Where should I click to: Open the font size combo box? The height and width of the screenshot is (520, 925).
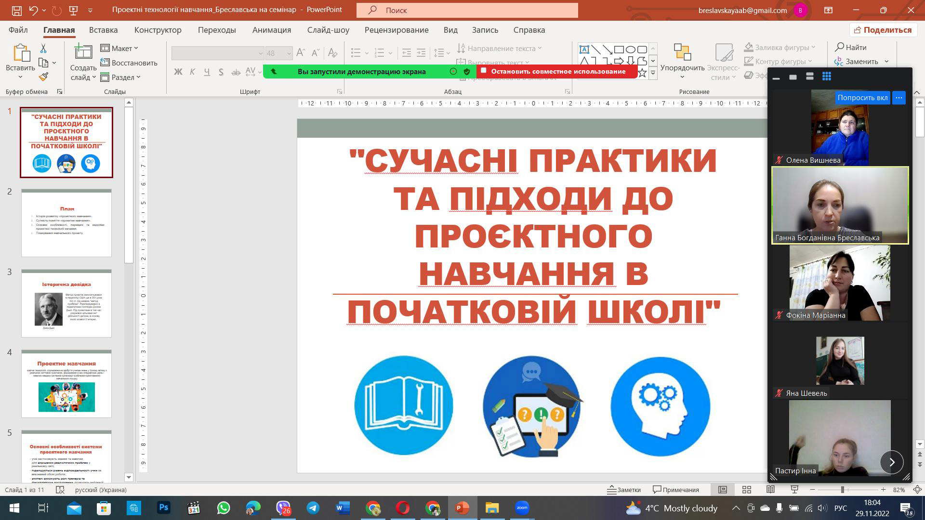coord(278,53)
